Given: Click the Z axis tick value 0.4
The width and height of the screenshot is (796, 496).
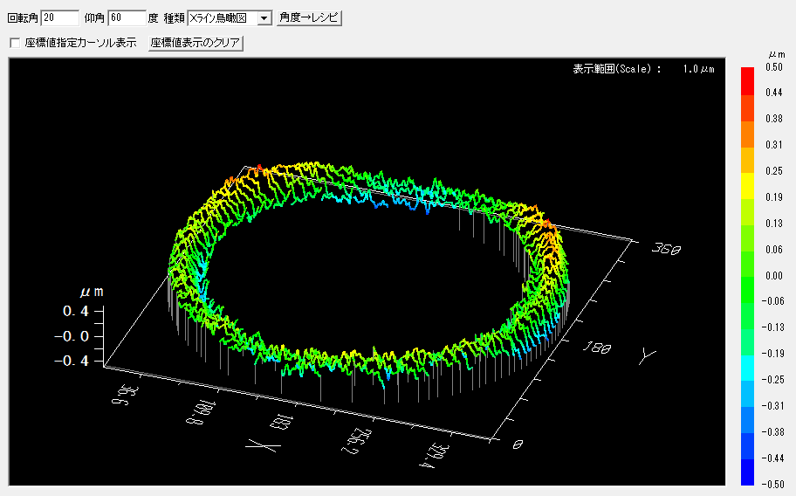Looking at the screenshot, I should click(76, 311).
